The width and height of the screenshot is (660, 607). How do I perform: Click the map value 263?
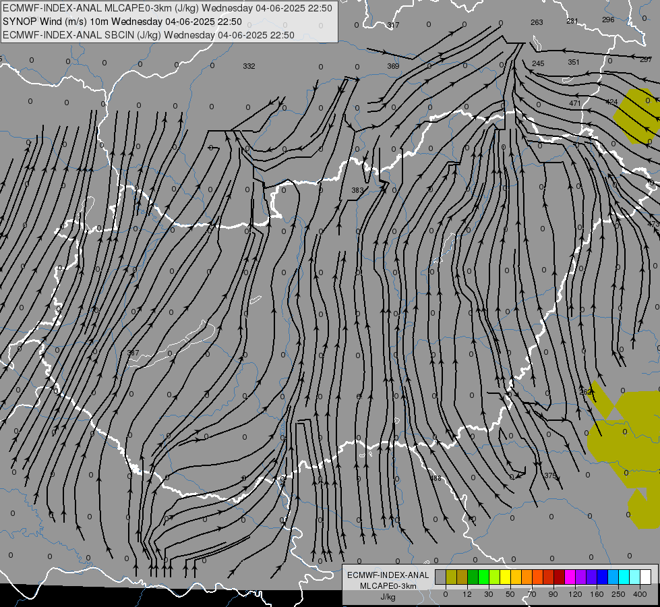click(x=537, y=22)
